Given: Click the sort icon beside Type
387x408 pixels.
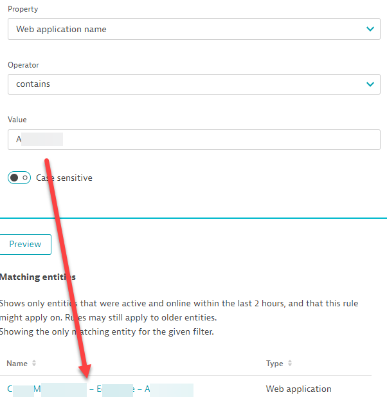Looking at the screenshot, I should point(289,364).
